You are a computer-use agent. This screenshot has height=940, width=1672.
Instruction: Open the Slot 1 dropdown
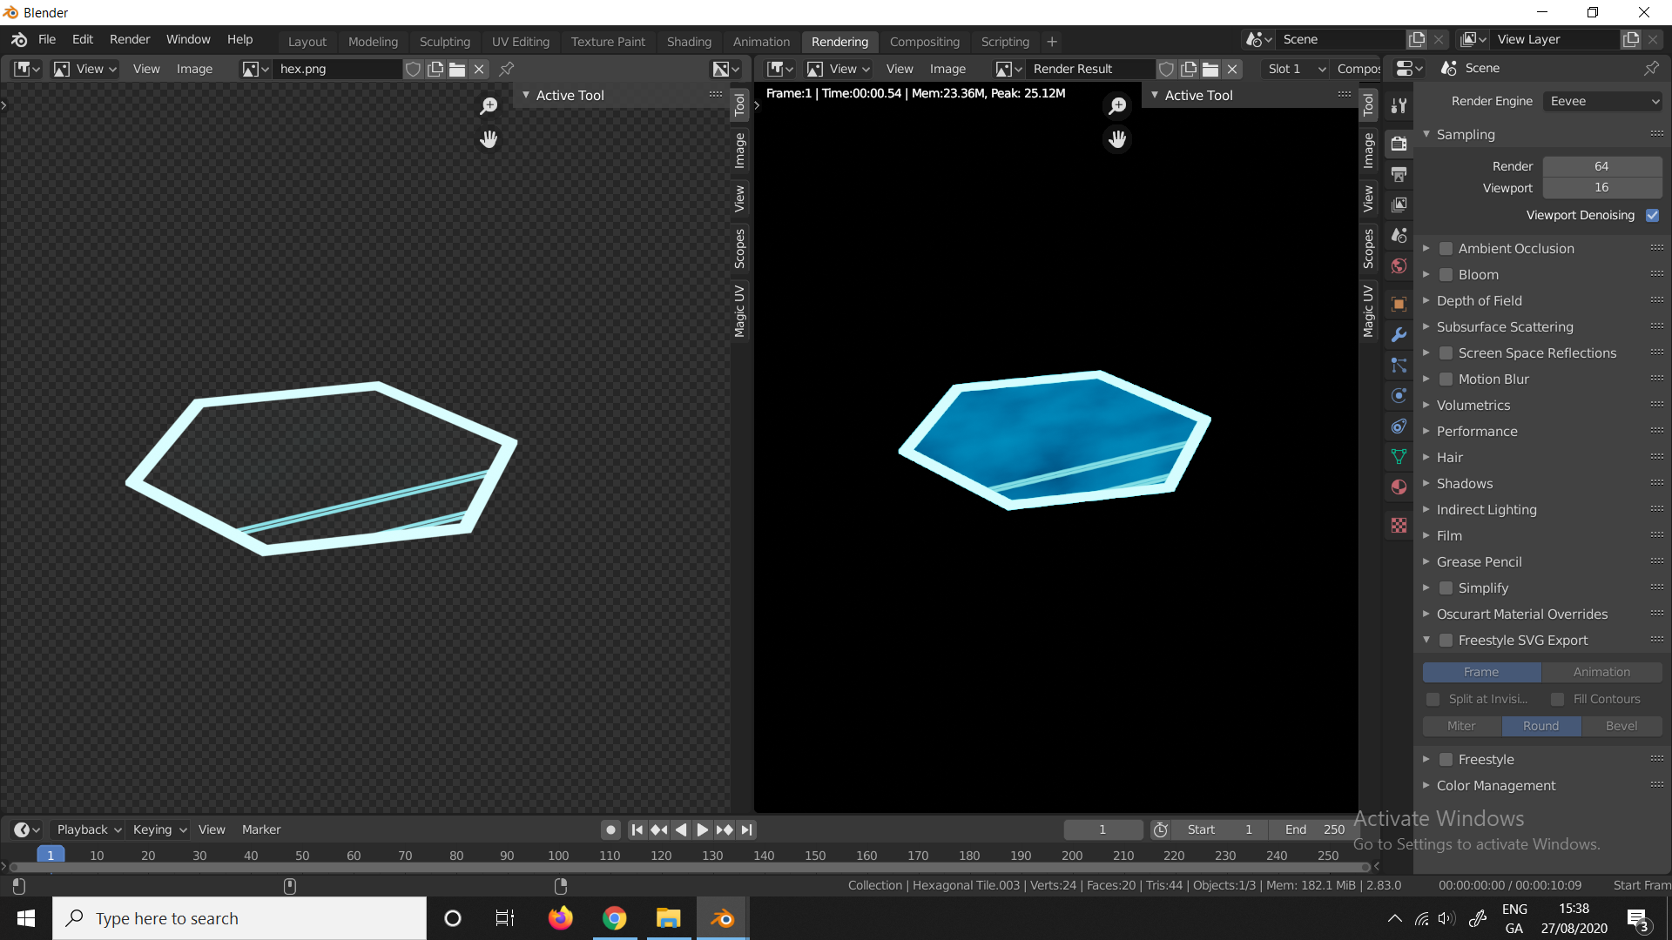[x=1296, y=69]
